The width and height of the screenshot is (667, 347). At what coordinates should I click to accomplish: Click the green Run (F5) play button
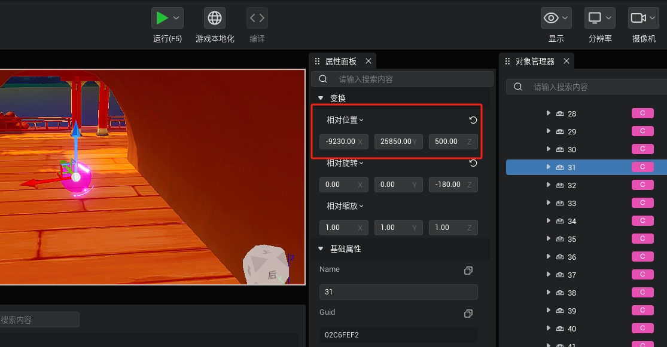coord(162,18)
